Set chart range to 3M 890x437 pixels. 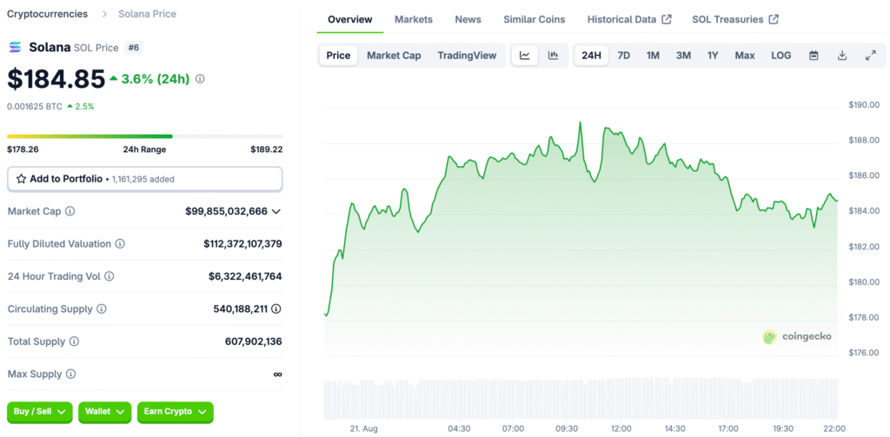(683, 56)
